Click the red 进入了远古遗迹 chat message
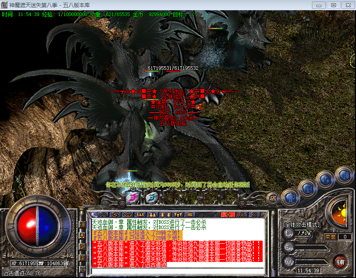 tap(130, 265)
